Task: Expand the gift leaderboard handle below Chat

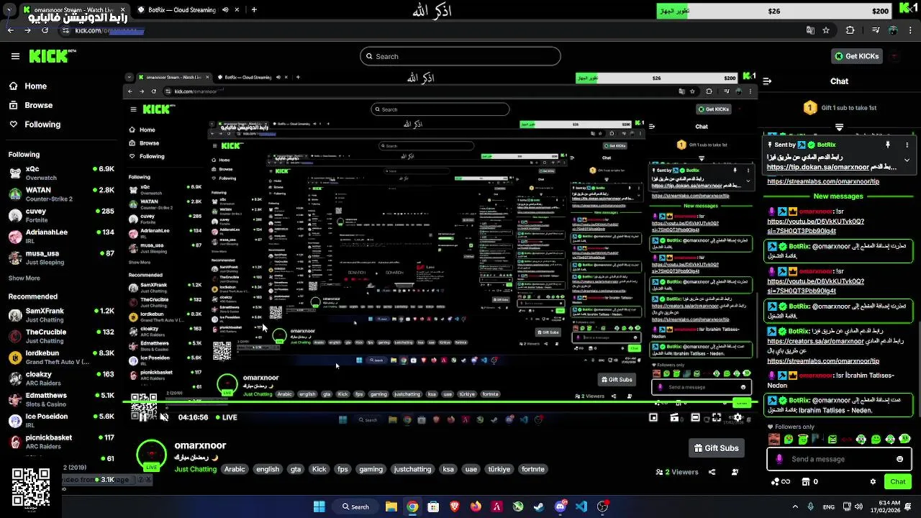Action: [839, 127]
